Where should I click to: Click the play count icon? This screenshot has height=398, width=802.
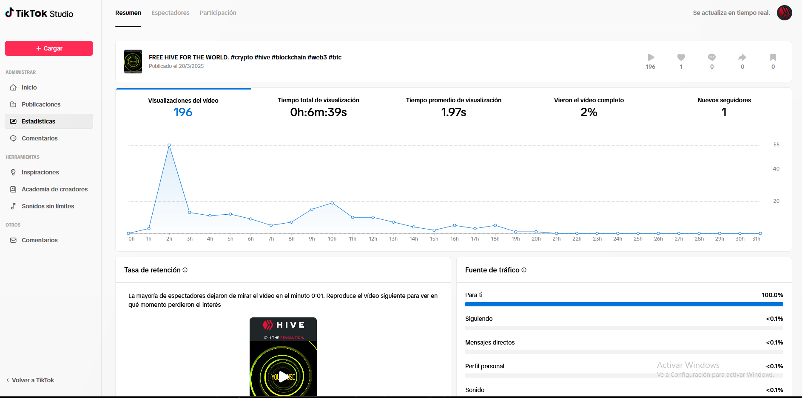point(651,57)
